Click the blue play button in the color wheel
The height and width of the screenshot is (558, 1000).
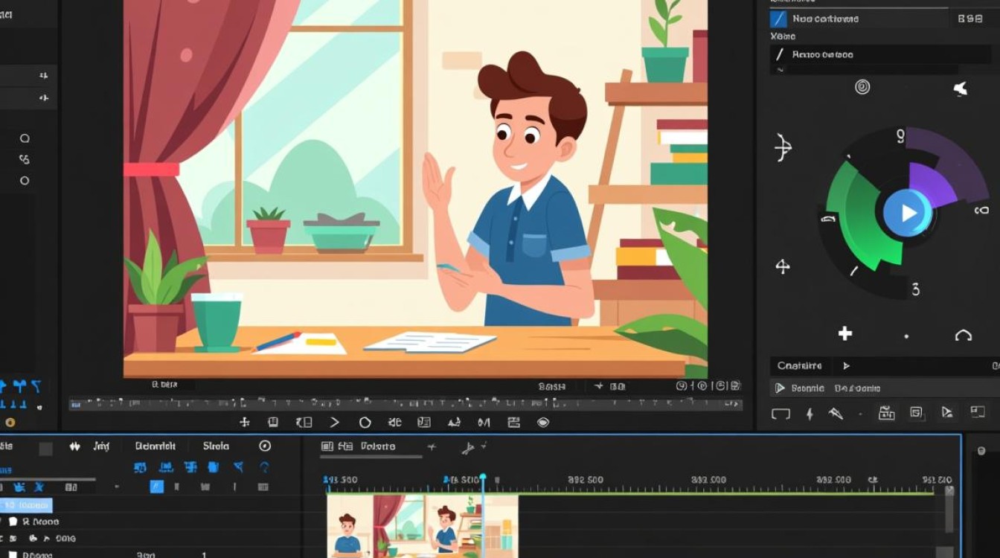pyautogui.click(x=908, y=214)
